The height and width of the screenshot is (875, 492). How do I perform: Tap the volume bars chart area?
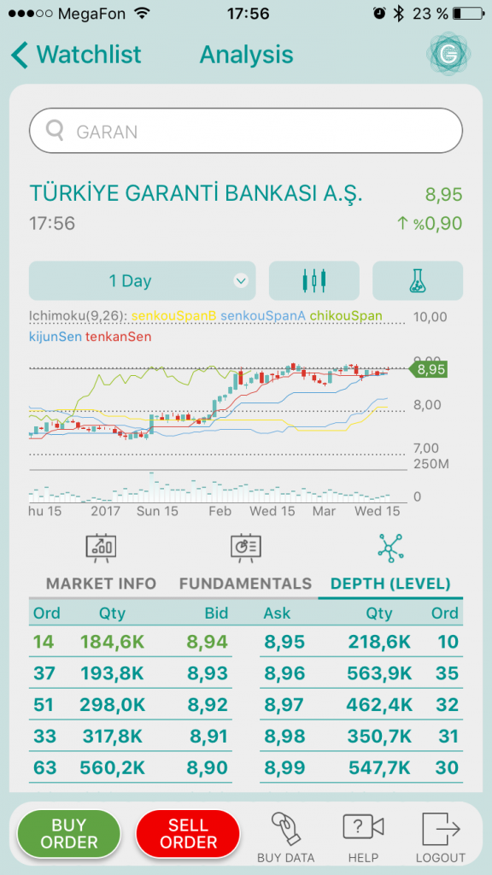218,486
